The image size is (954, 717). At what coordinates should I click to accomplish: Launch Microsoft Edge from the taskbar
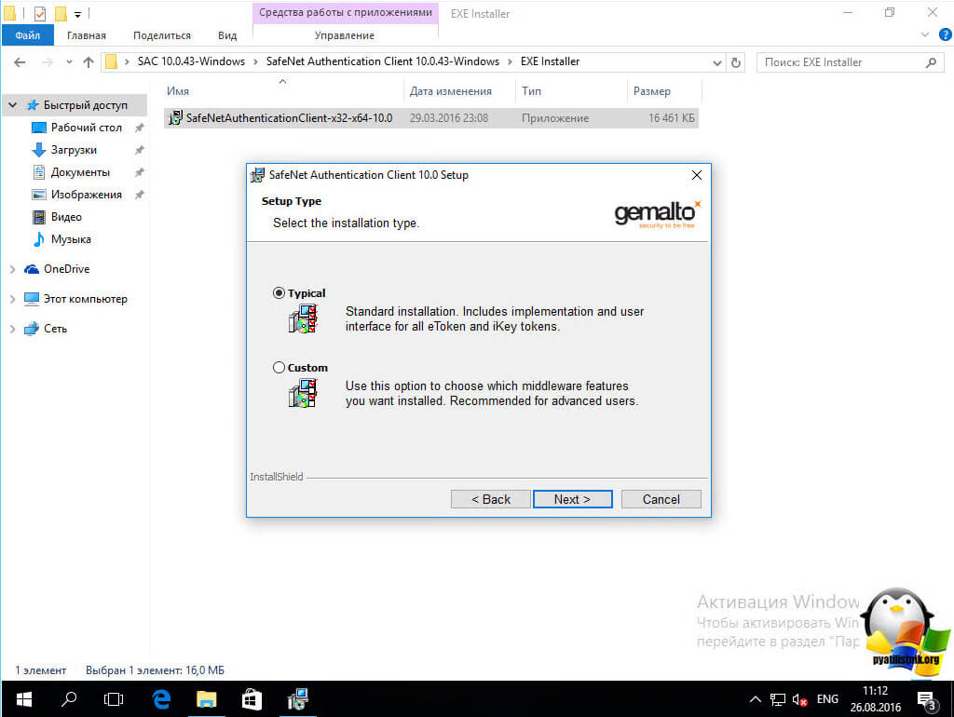click(161, 699)
